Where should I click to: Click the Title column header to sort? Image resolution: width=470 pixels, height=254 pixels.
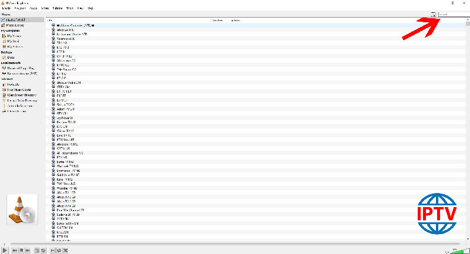50,20
